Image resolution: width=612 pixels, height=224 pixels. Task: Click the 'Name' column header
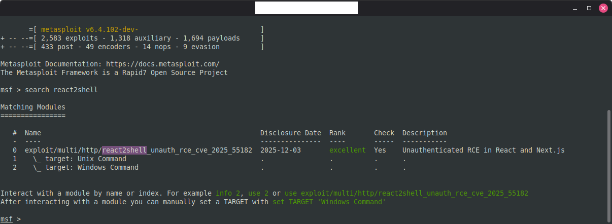pyautogui.click(x=33, y=133)
